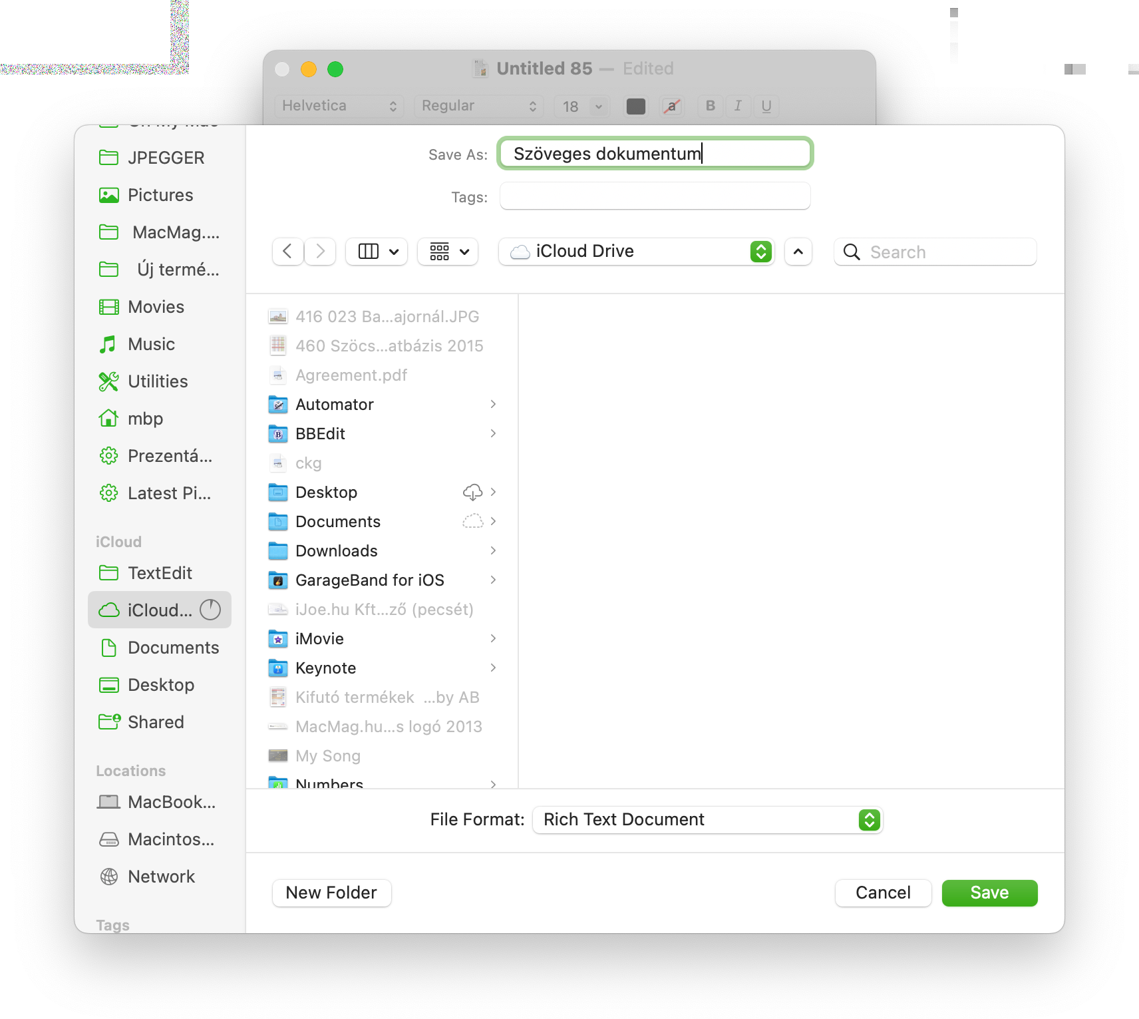Click the Search field in save dialog

(x=935, y=252)
